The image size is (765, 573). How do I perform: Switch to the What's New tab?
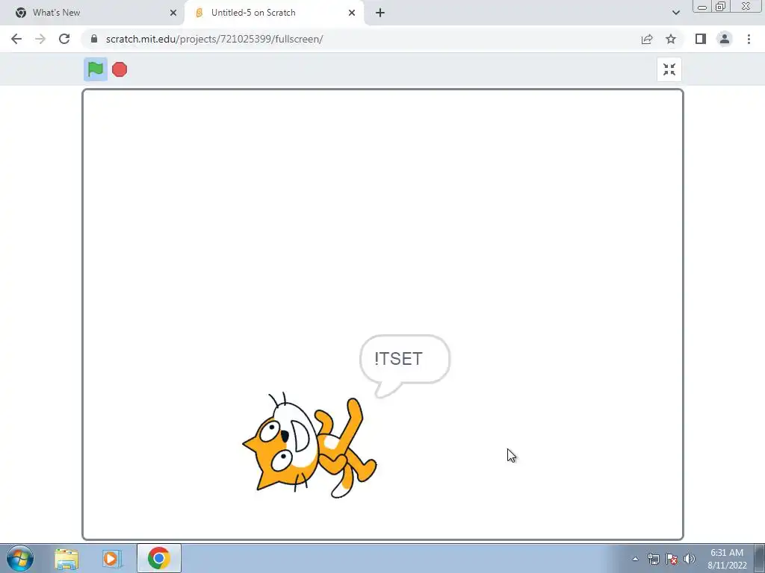tap(93, 13)
